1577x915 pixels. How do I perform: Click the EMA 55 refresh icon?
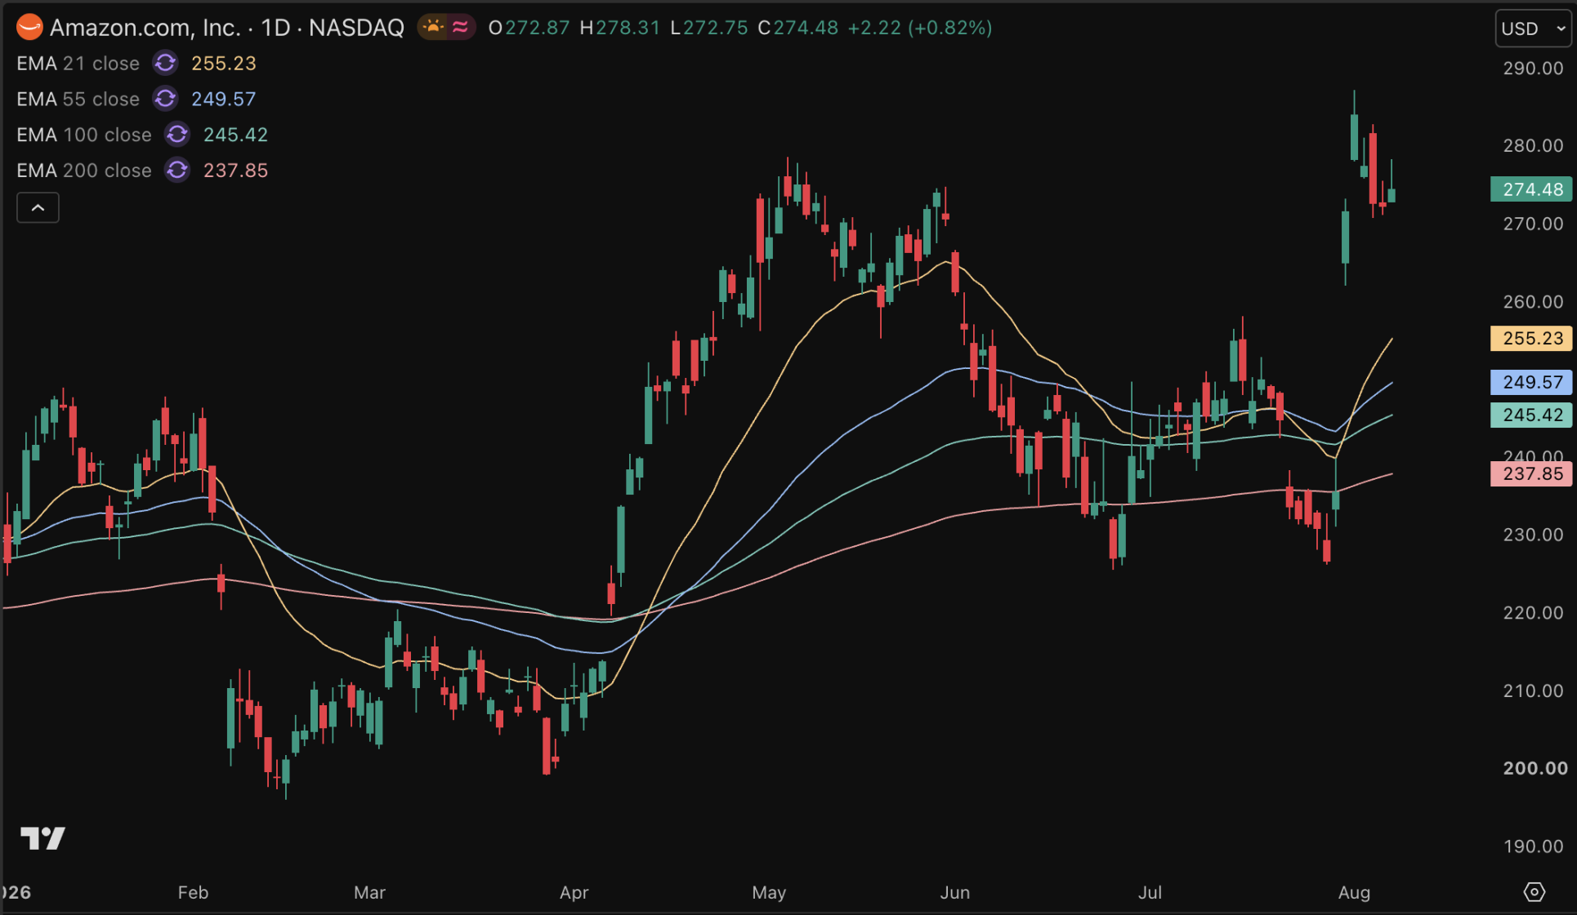[x=165, y=99]
